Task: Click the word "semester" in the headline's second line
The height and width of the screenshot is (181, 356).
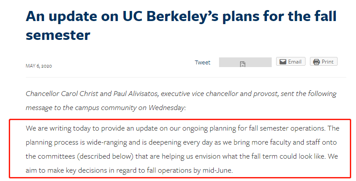Action: click(58, 35)
